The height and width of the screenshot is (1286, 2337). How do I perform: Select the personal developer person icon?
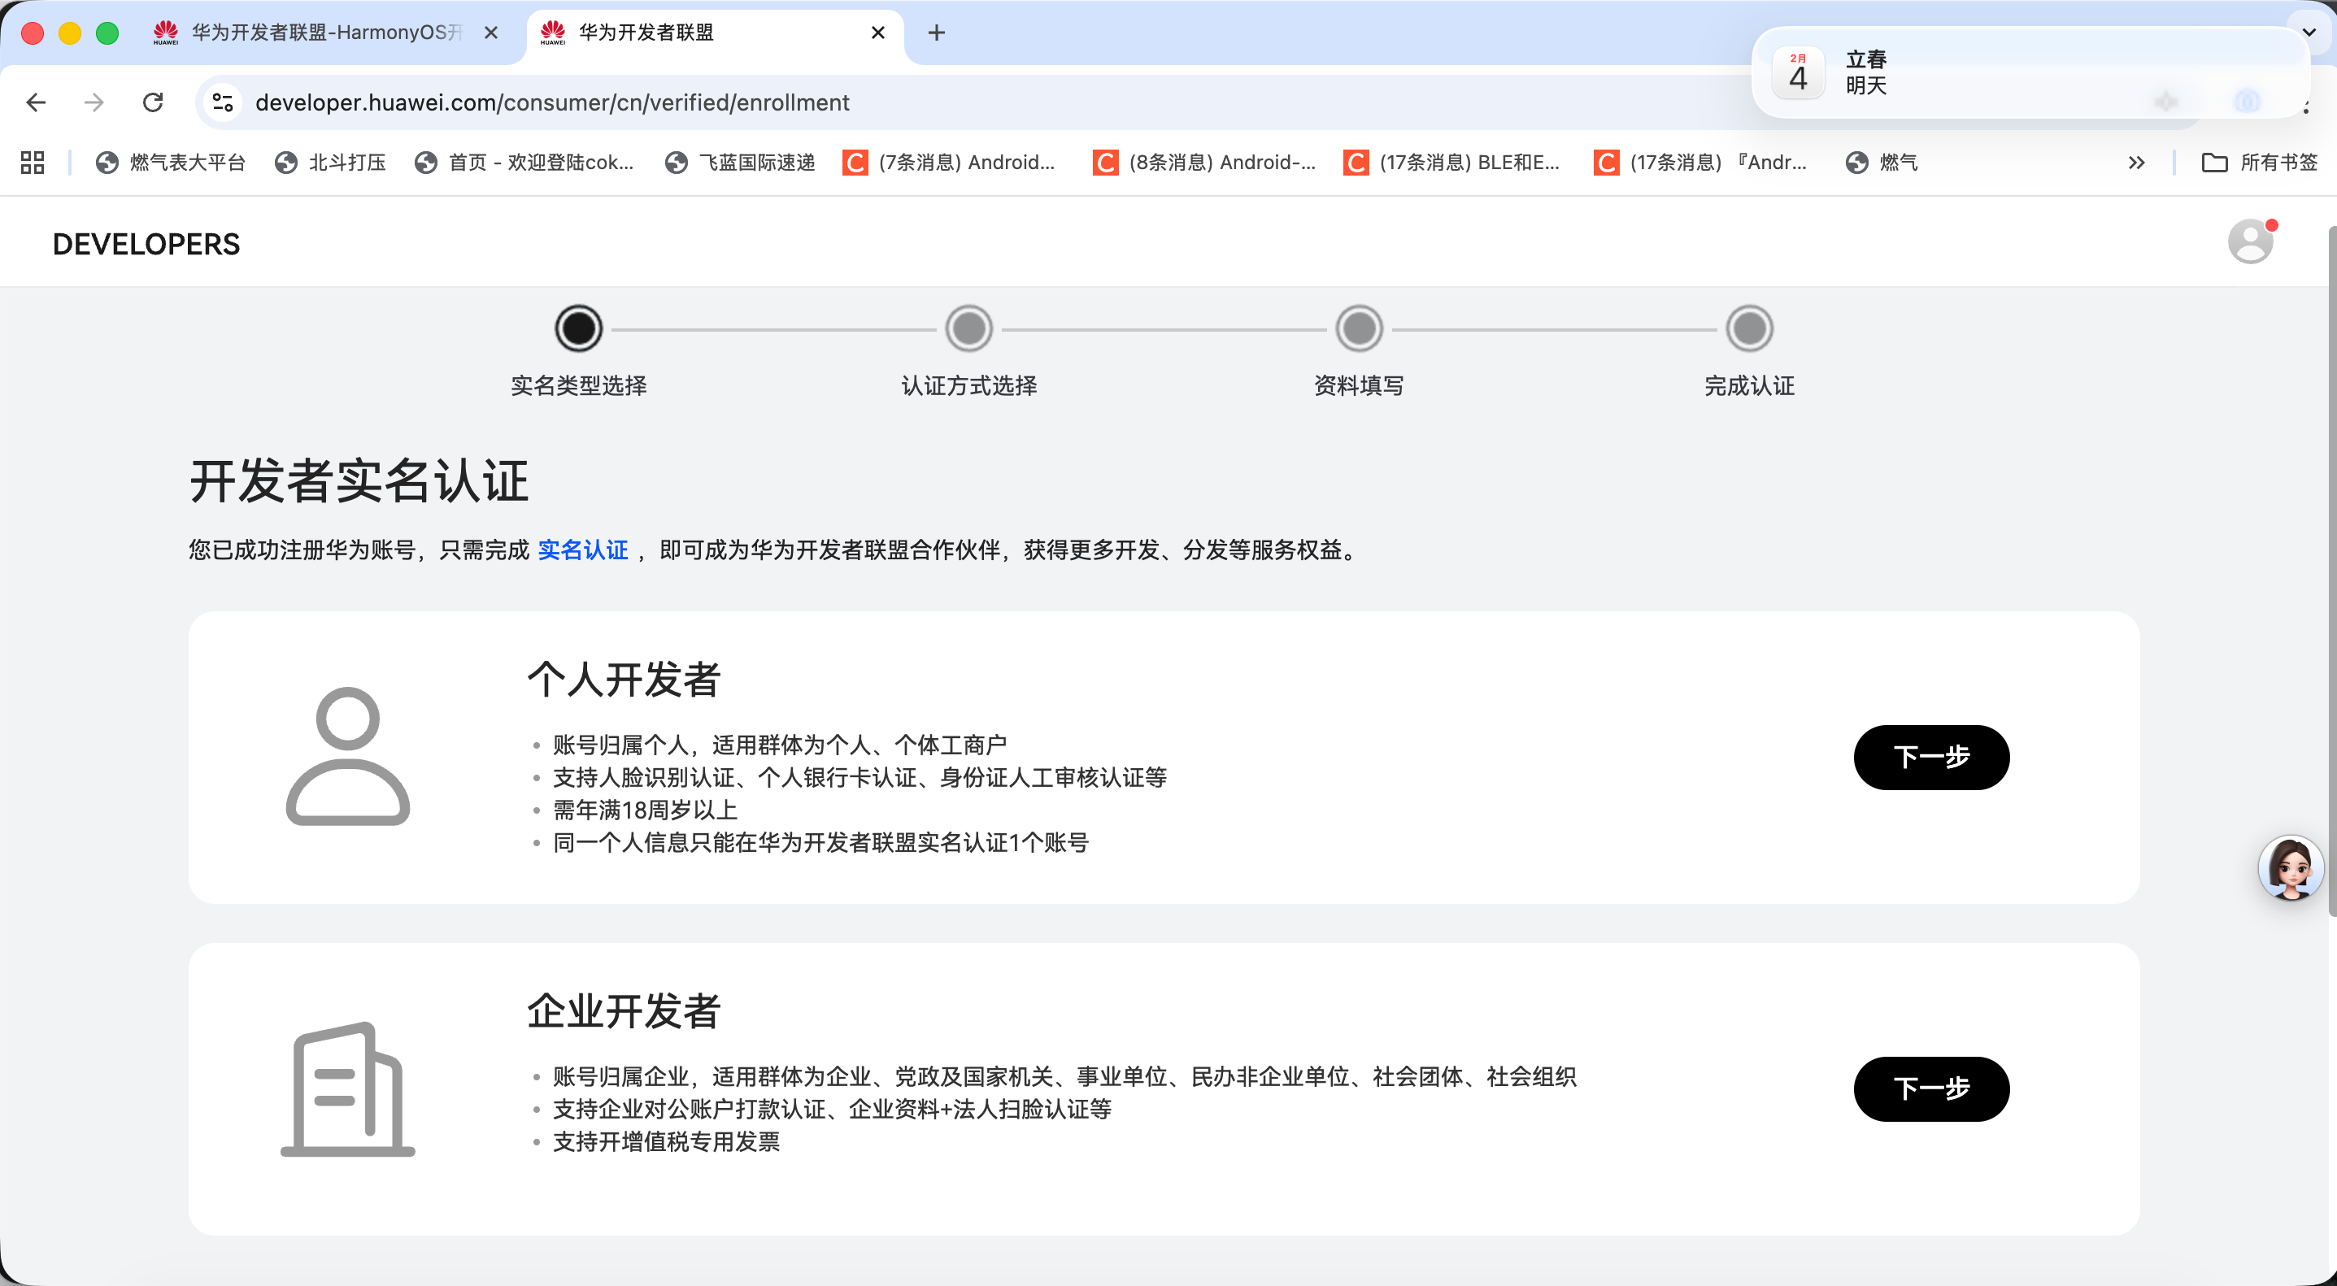tap(346, 756)
